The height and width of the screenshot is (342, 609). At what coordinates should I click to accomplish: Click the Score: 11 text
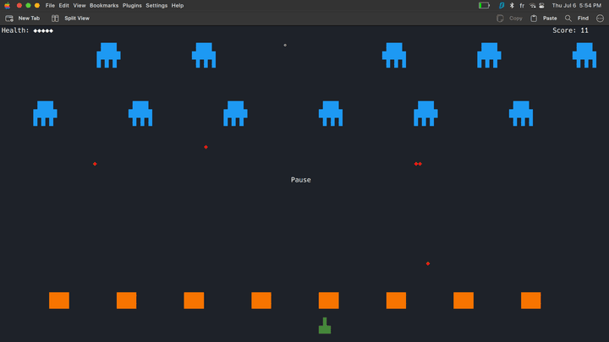(570, 30)
